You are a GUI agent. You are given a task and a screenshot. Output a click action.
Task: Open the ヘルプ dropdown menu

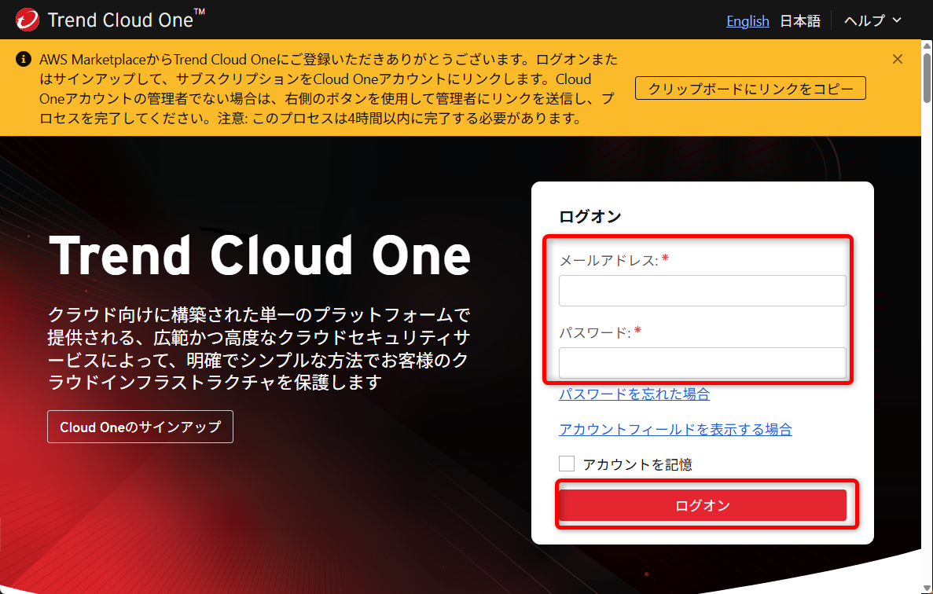tap(873, 20)
